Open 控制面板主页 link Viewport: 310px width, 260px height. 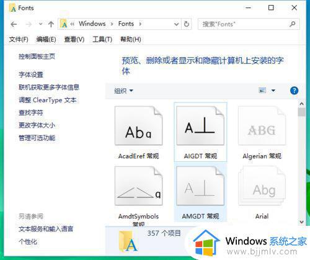pos(37,56)
